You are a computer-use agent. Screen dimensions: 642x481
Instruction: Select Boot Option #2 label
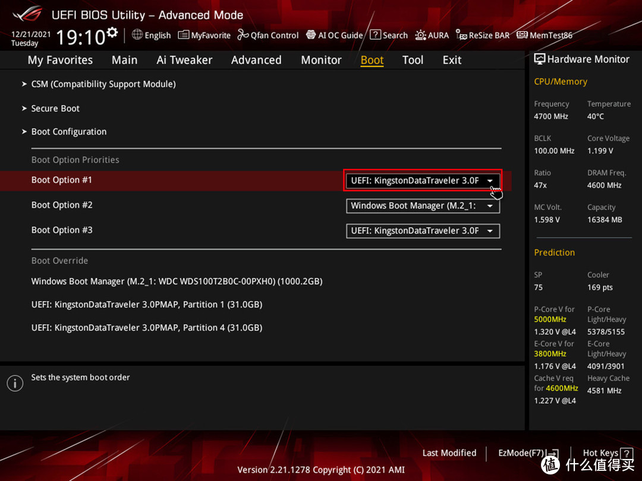point(62,205)
